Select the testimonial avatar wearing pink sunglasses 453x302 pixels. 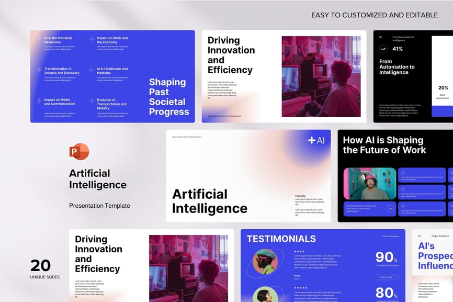coord(265,263)
